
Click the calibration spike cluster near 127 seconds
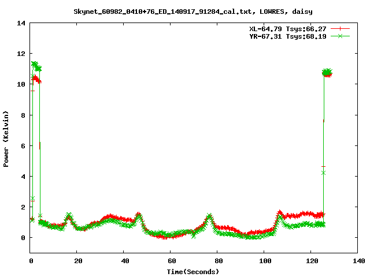(327, 73)
